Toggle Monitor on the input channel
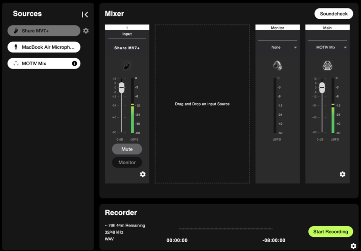Screen dimensions: 361x251 tap(127, 162)
